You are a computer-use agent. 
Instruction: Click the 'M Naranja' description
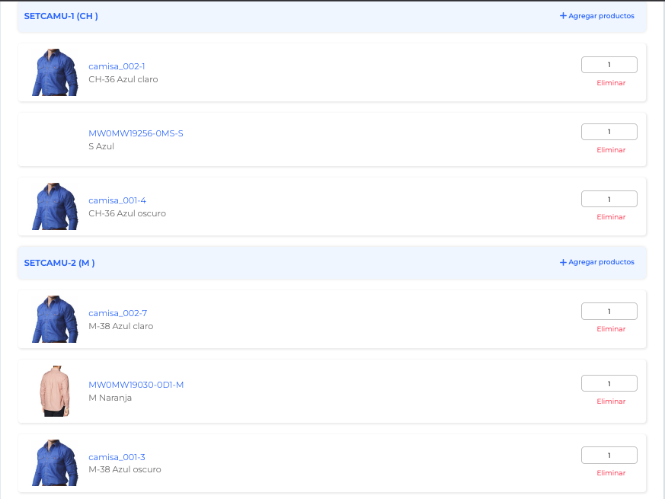[110, 398]
